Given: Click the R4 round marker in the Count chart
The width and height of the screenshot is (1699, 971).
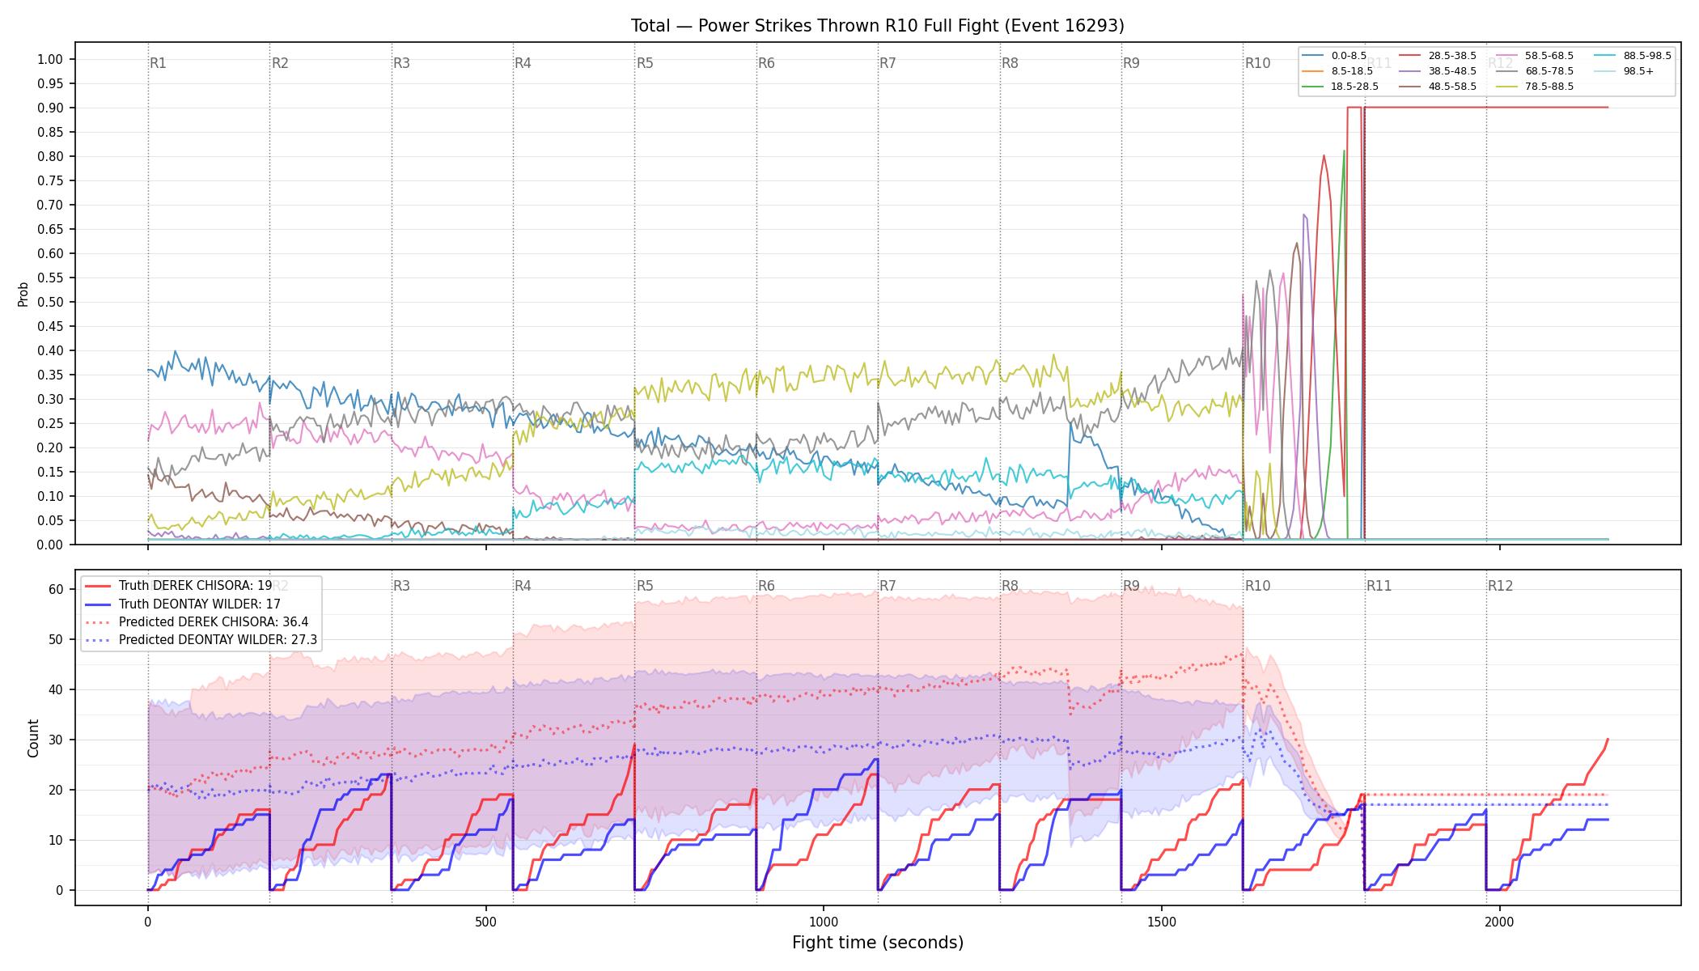Looking at the screenshot, I should (523, 586).
